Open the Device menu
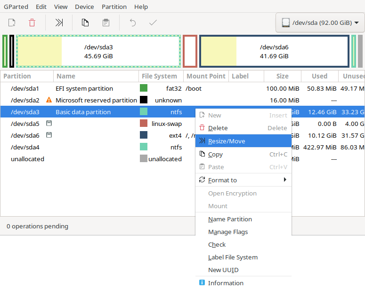This screenshot has height=289, width=365. click(84, 7)
